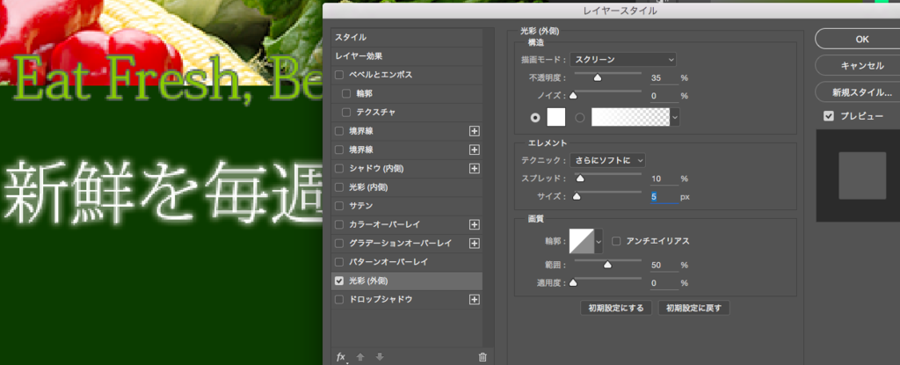Click the style preview thumbnail
Image resolution: width=900 pixels, height=365 pixels.
862,175
